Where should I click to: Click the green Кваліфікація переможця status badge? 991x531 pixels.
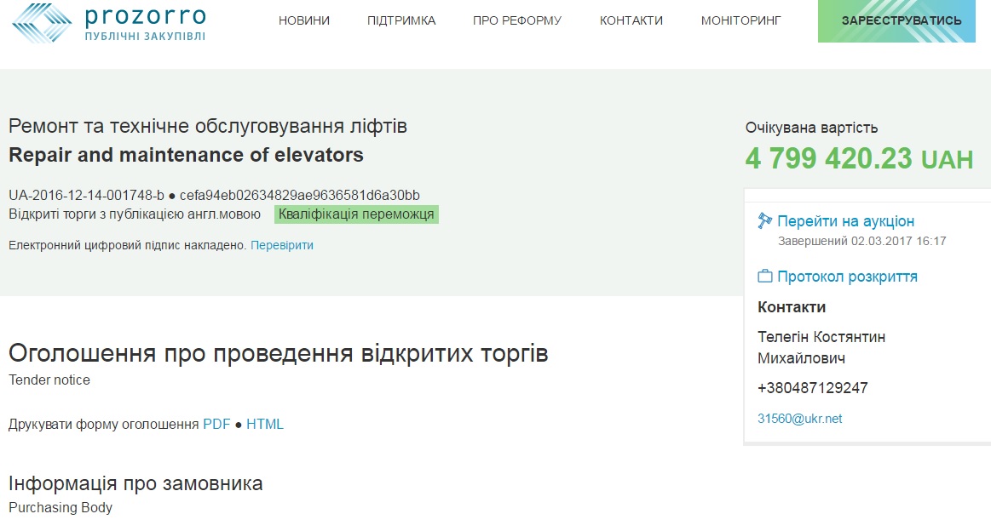[356, 214]
